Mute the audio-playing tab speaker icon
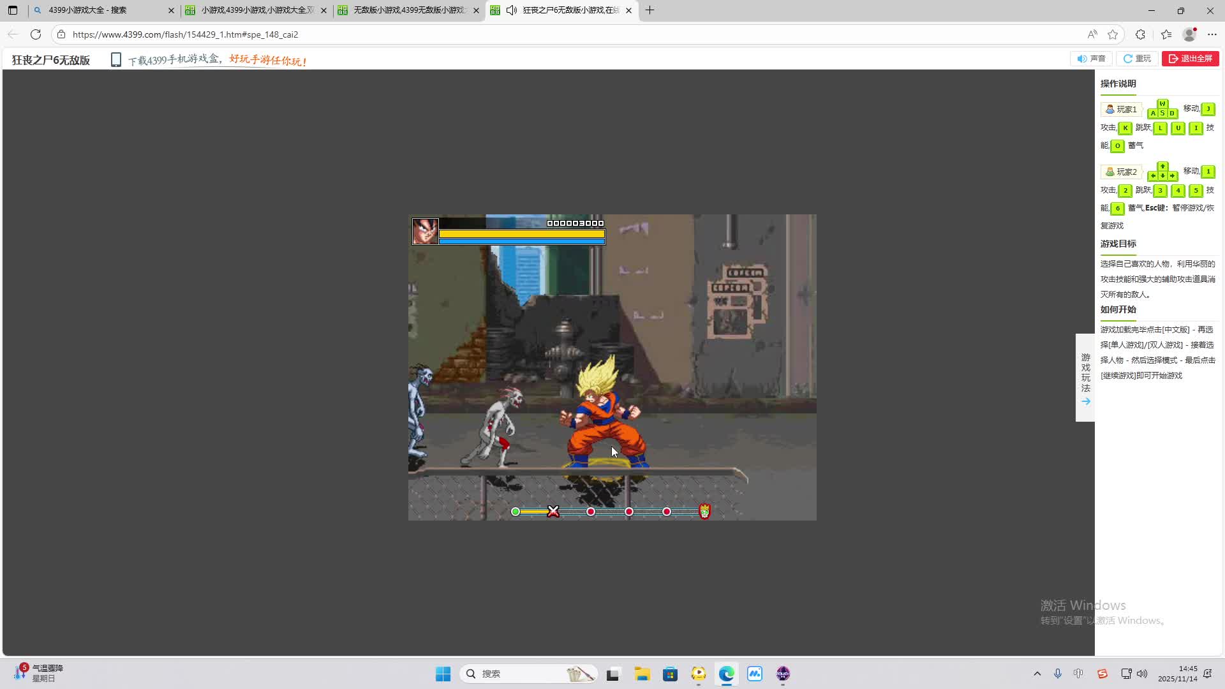 click(511, 10)
